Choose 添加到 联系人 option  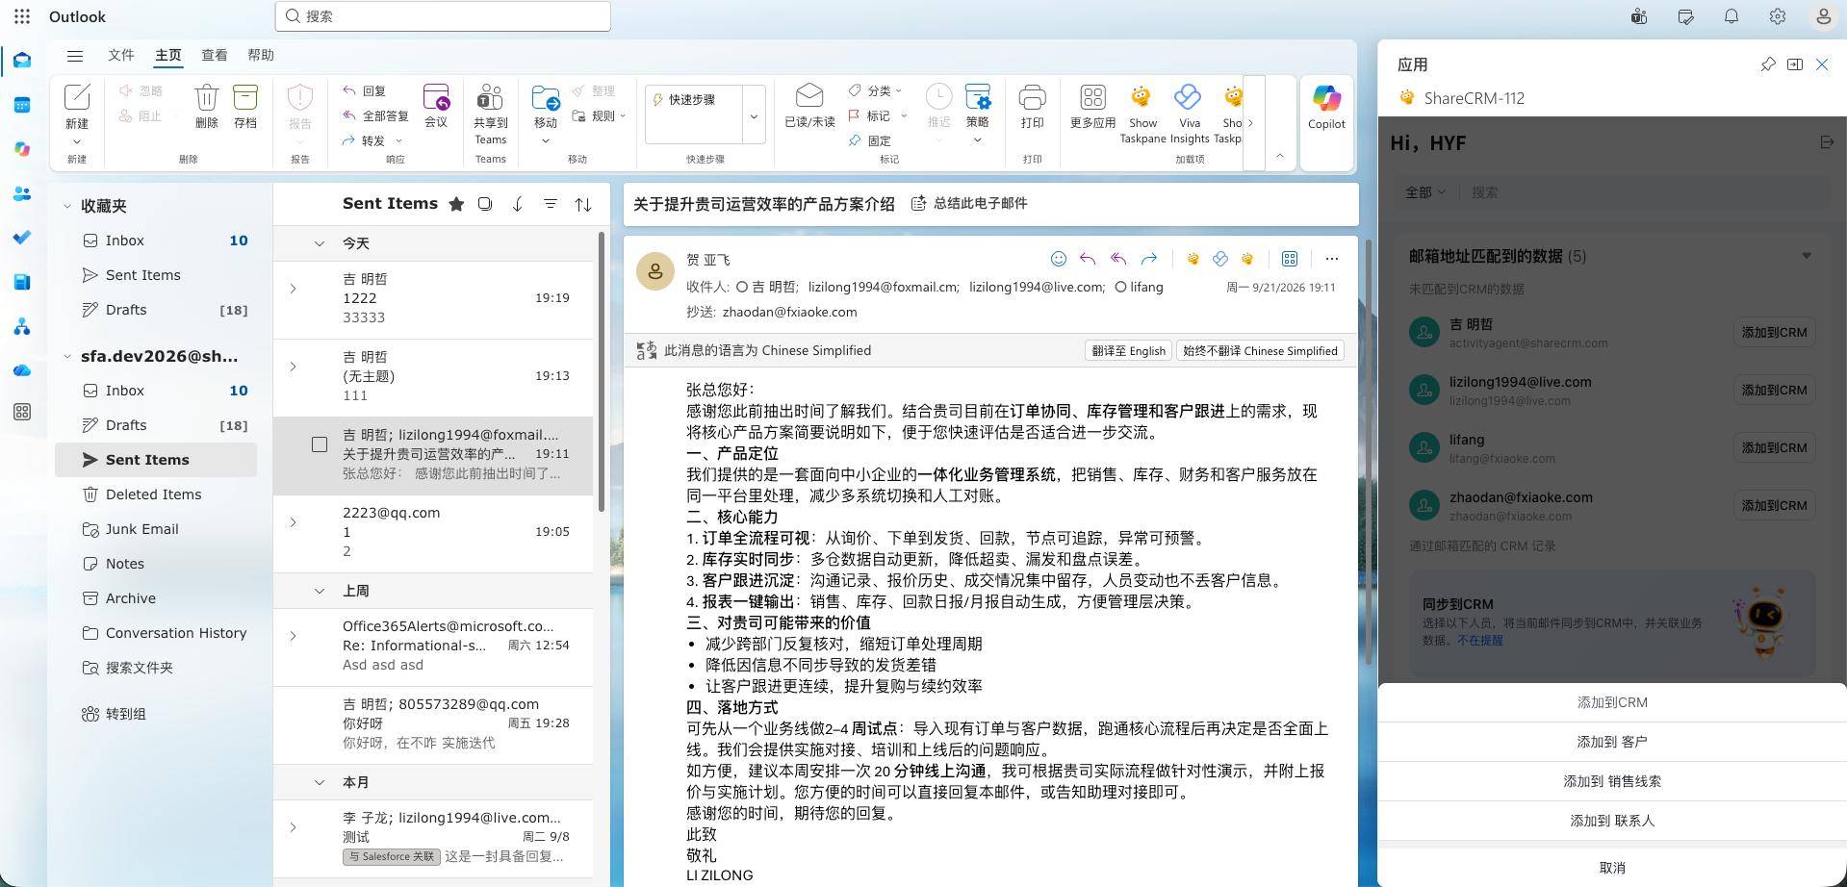pyautogui.click(x=1612, y=821)
